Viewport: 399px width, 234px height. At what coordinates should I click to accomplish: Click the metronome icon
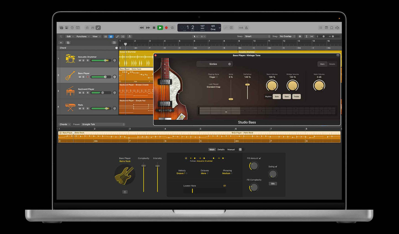coord(247,28)
